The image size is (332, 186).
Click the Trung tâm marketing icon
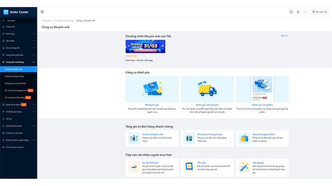3,62
